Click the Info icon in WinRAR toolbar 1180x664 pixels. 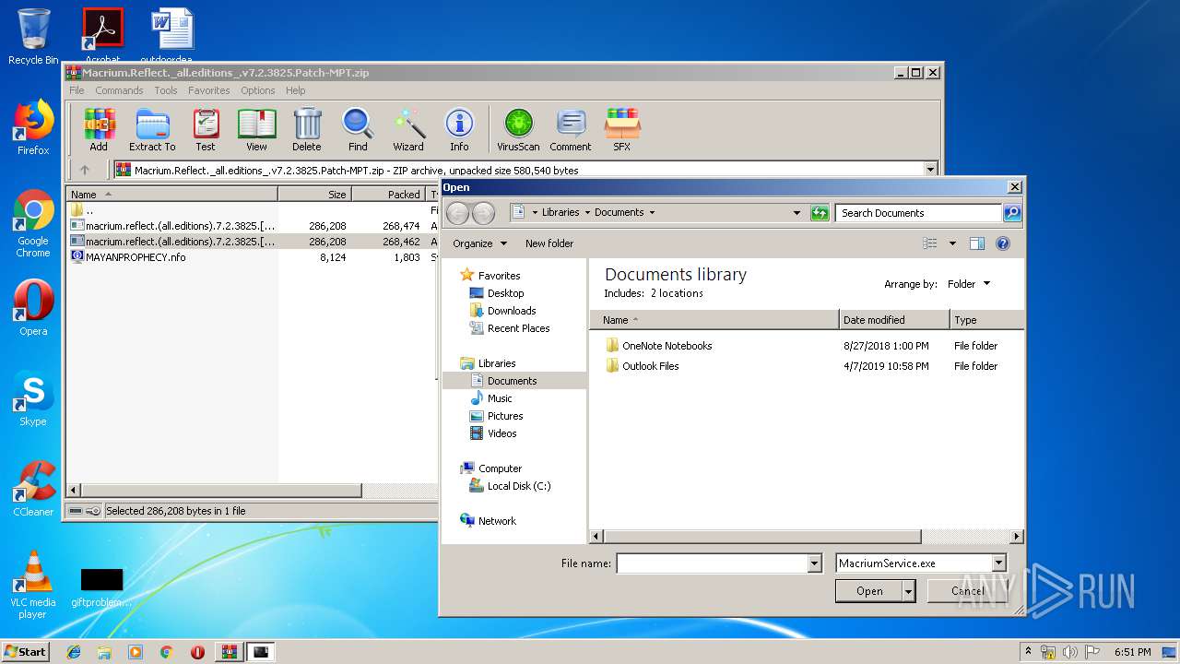point(459,130)
